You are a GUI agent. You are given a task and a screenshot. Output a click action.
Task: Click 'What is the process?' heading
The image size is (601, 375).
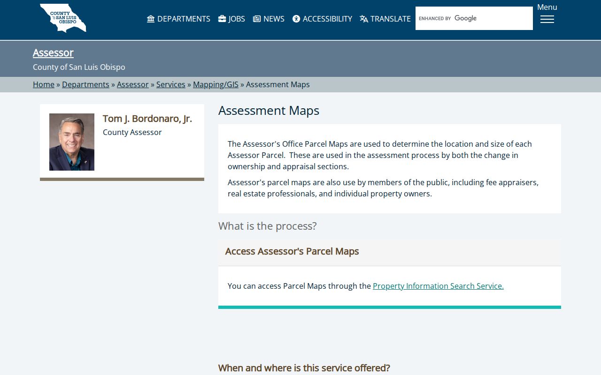(268, 226)
